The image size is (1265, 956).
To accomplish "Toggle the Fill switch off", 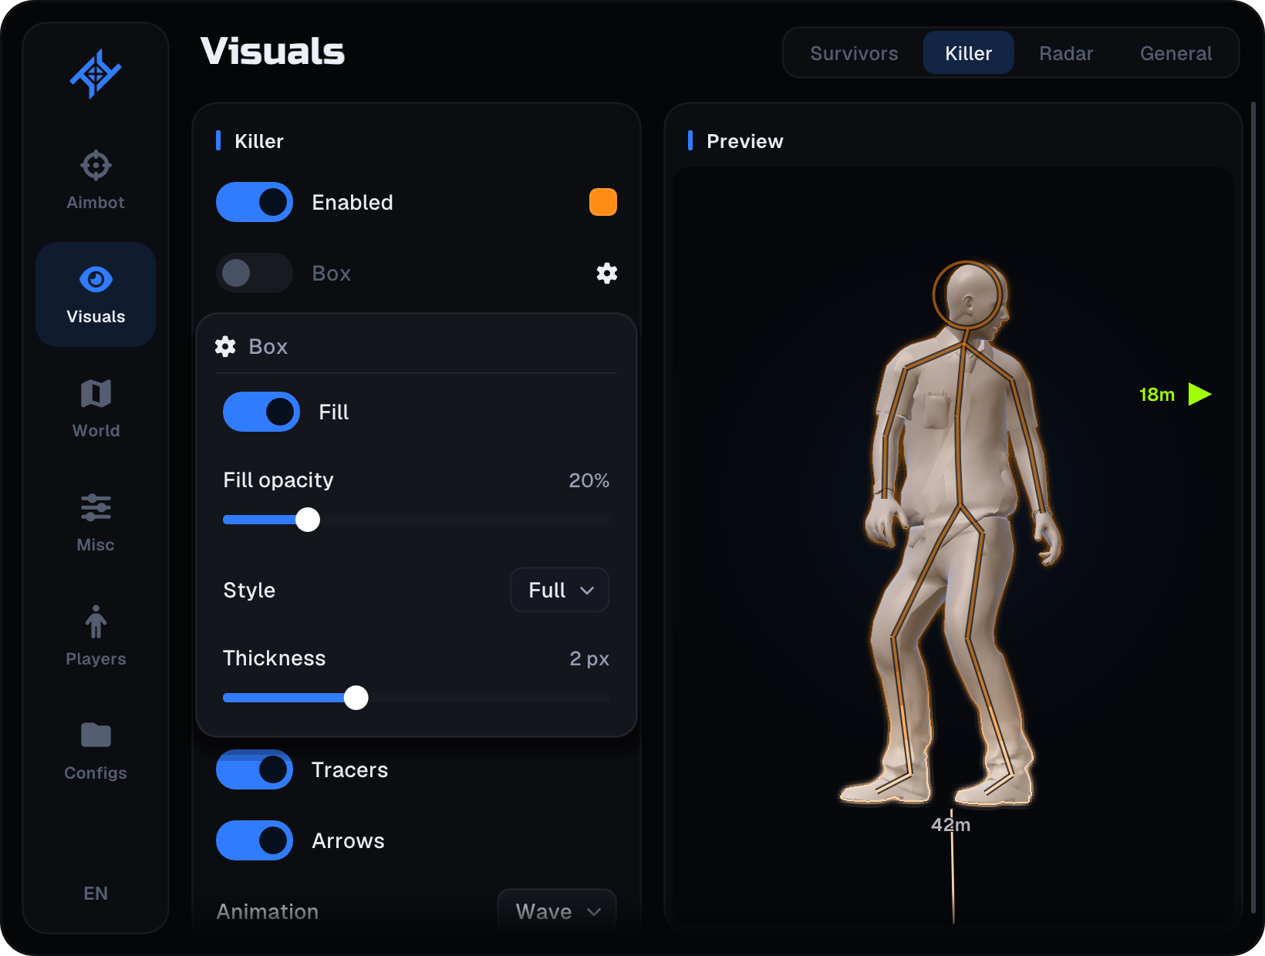I will pyautogui.click(x=261, y=412).
